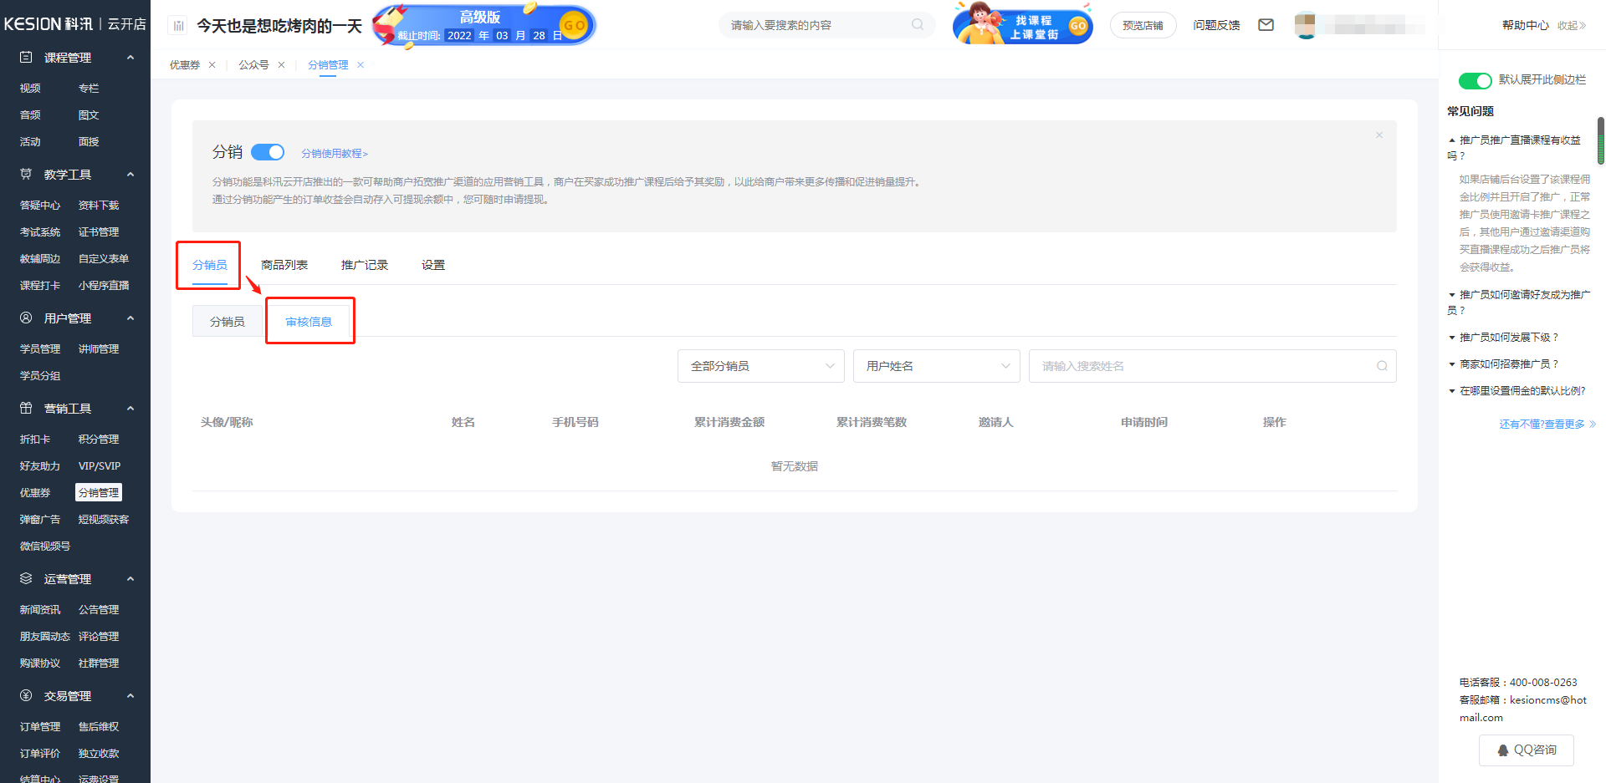1606x783 pixels.
Task: Click the search magnifier in top search bar
Action: pos(918,25)
